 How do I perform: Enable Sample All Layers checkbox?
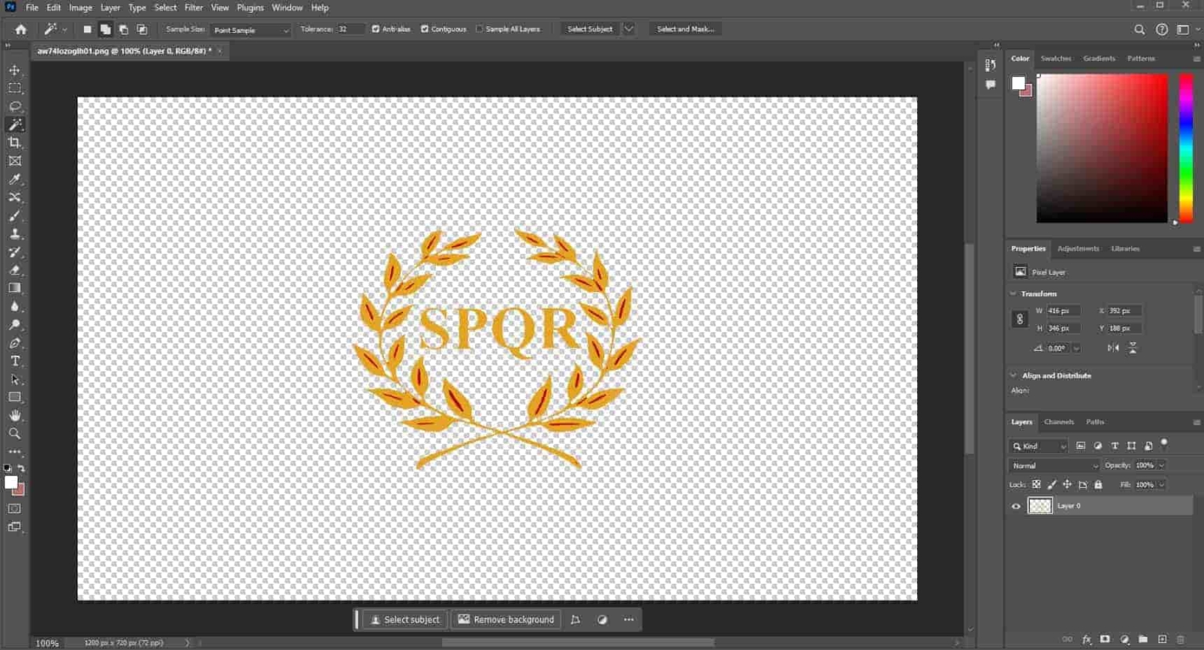click(479, 29)
